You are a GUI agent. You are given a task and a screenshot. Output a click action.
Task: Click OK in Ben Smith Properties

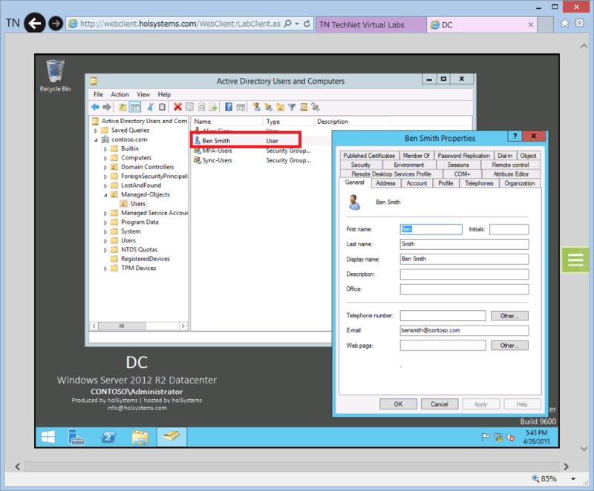[398, 404]
